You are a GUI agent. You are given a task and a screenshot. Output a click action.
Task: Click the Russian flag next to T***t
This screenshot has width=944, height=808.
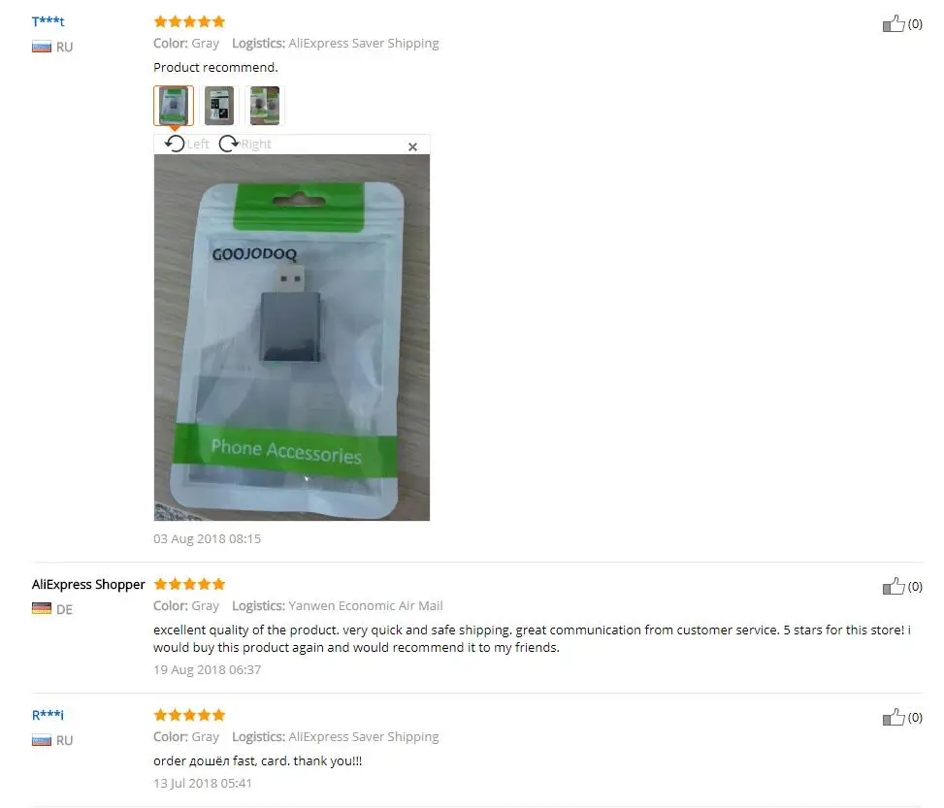42,47
